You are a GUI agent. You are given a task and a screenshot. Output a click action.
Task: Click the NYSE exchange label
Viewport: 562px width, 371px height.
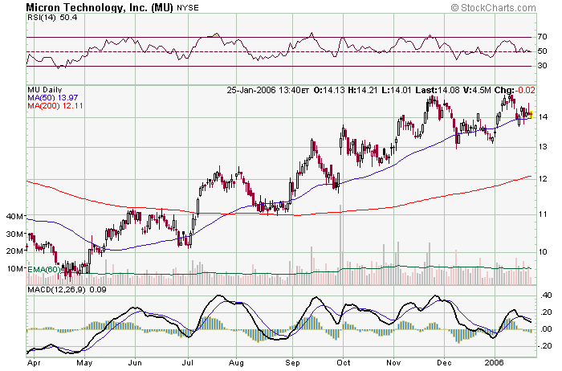(187, 8)
